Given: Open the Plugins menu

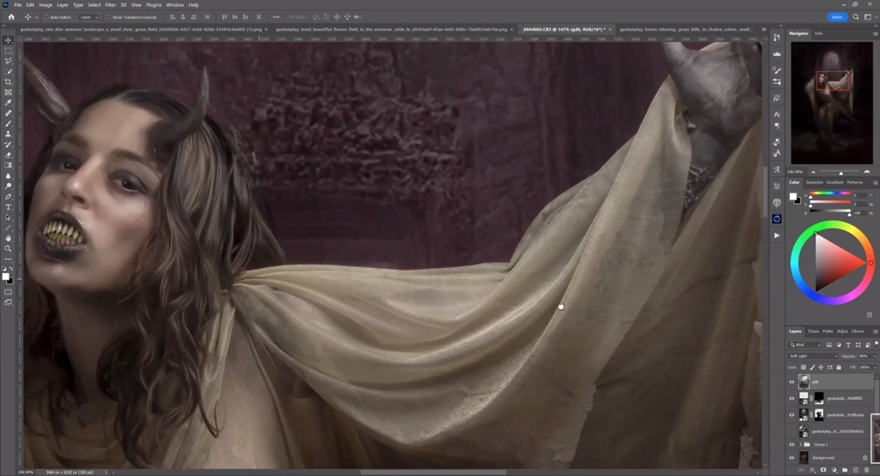Looking at the screenshot, I should (153, 5).
